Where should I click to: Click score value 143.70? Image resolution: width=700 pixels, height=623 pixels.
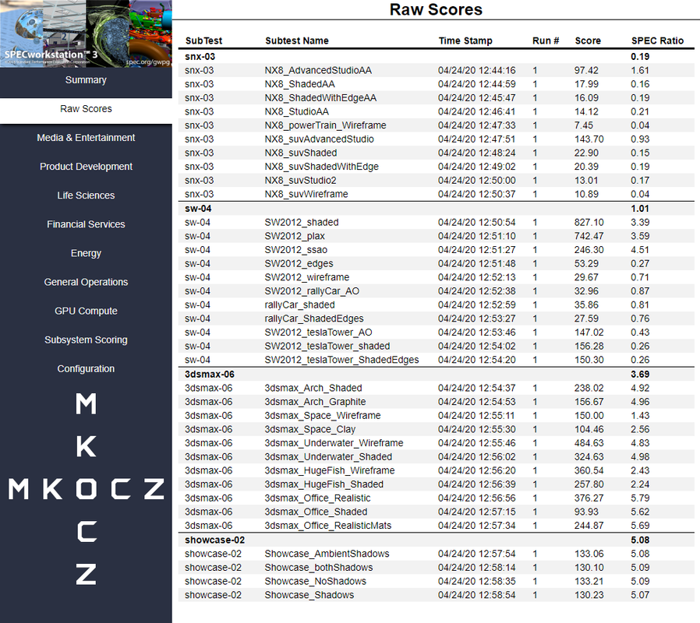(x=589, y=139)
